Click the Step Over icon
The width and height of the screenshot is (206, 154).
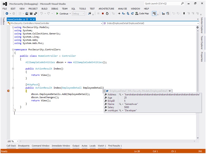128,13
